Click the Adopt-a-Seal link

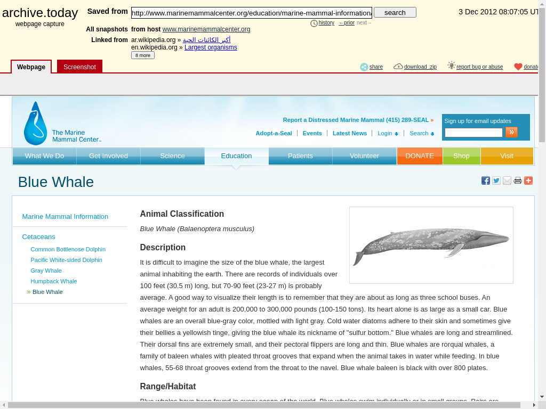[x=274, y=133]
